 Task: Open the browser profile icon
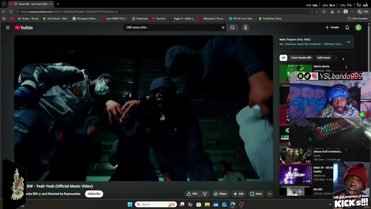click(x=345, y=12)
